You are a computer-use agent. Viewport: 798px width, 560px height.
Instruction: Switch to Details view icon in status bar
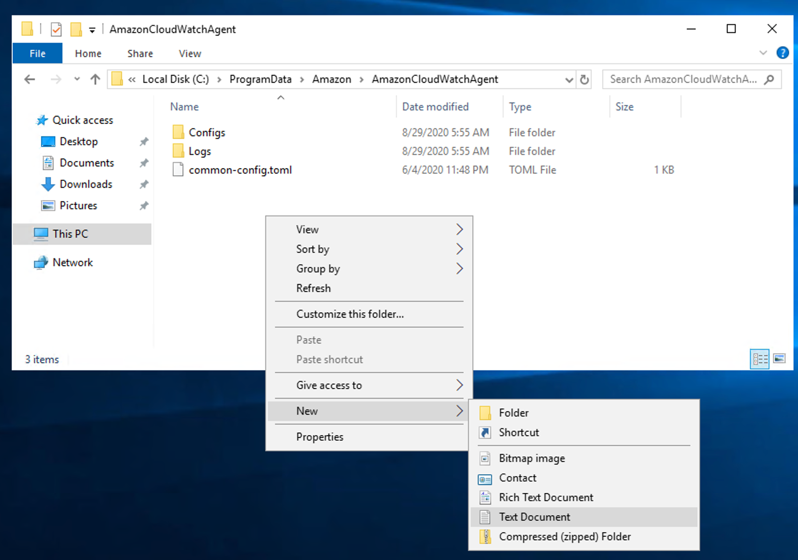(x=760, y=359)
